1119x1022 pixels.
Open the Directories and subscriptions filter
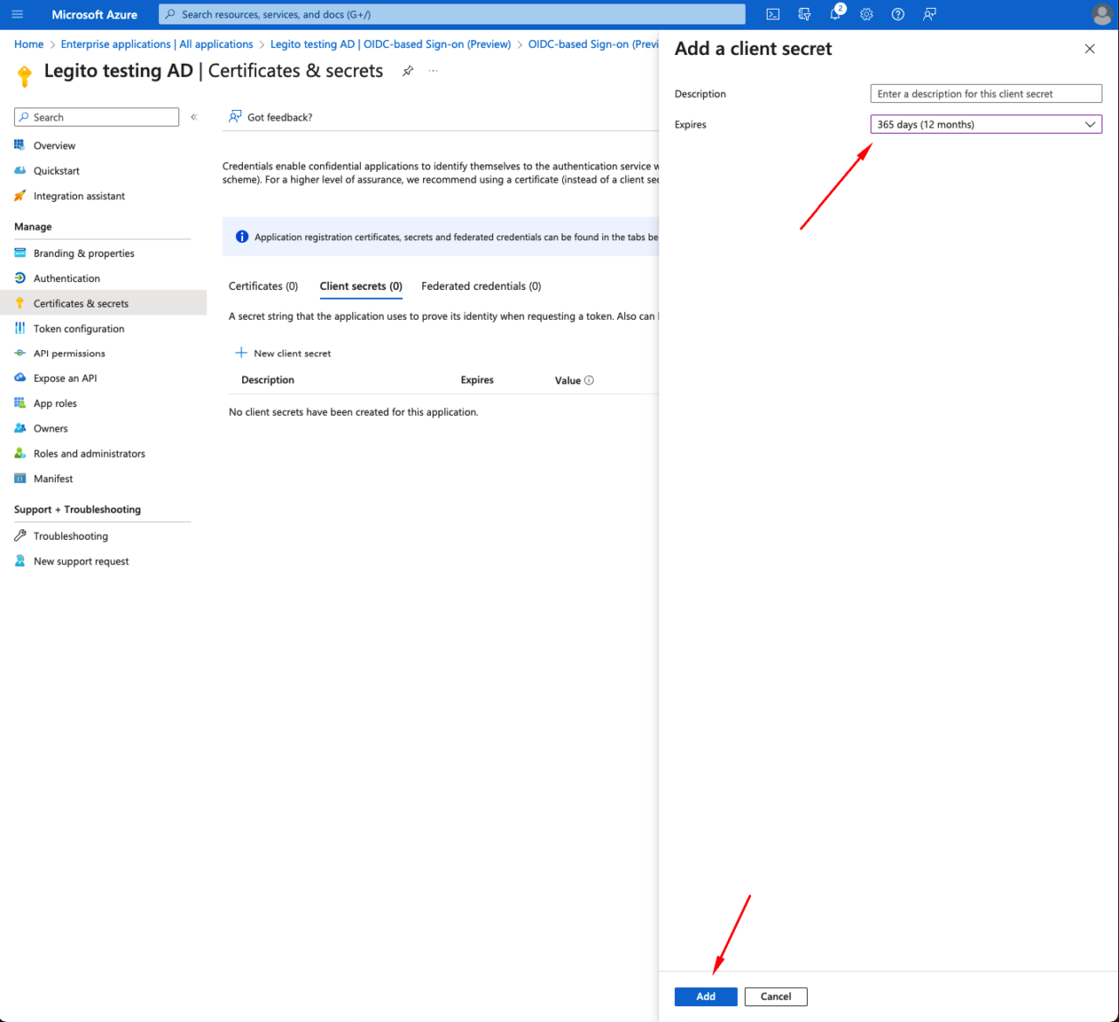tap(803, 14)
